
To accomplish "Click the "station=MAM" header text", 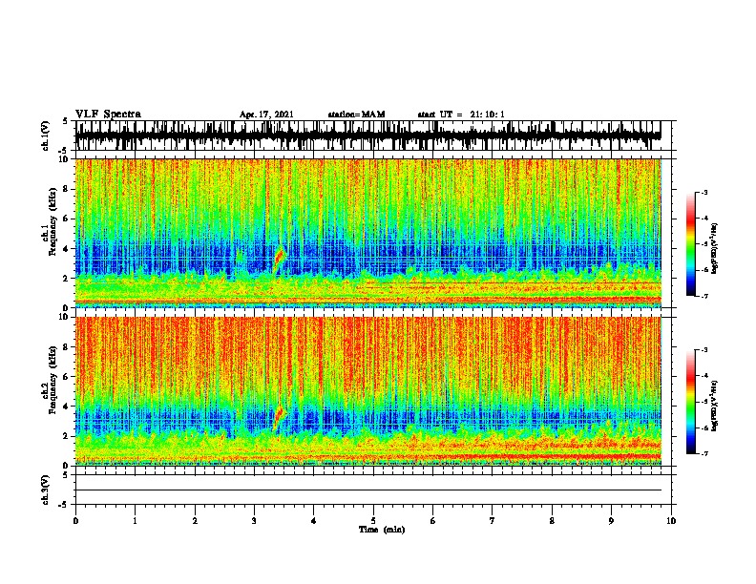I will coord(356,115).
